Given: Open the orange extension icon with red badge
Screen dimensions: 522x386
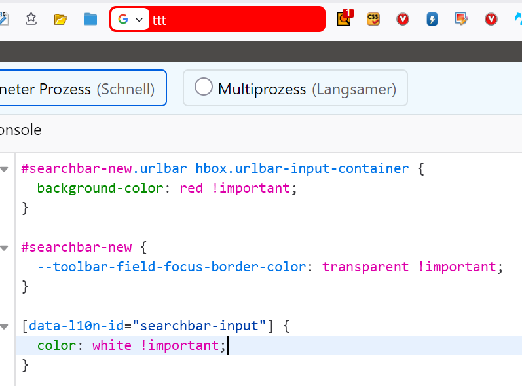Looking at the screenshot, I should pyautogui.click(x=345, y=18).
